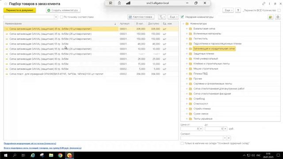The height and width of the screenshot is (159, 283).
Task: Click the 'Ед. изм.' column header
Action: 168,24
